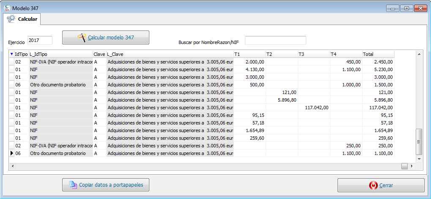The width and height of the screenshot is (431, 199).
Task: Click the red power icon on Cerrar
Action: point(373,185)
